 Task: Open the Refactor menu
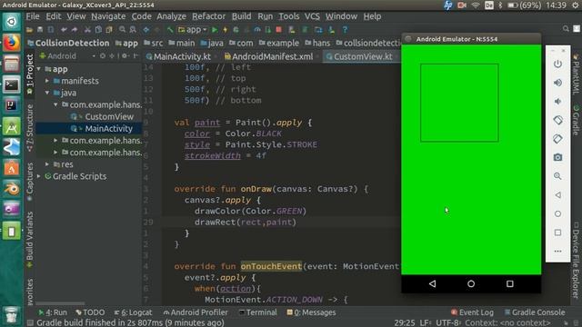coord(208,16)
